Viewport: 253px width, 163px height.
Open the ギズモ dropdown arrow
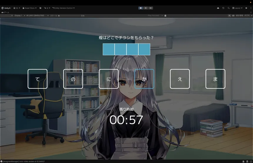point(252,16)
